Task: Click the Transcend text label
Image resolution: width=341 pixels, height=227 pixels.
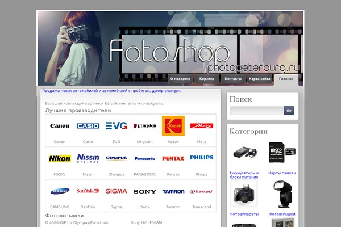Action: (x=202, y=207)
